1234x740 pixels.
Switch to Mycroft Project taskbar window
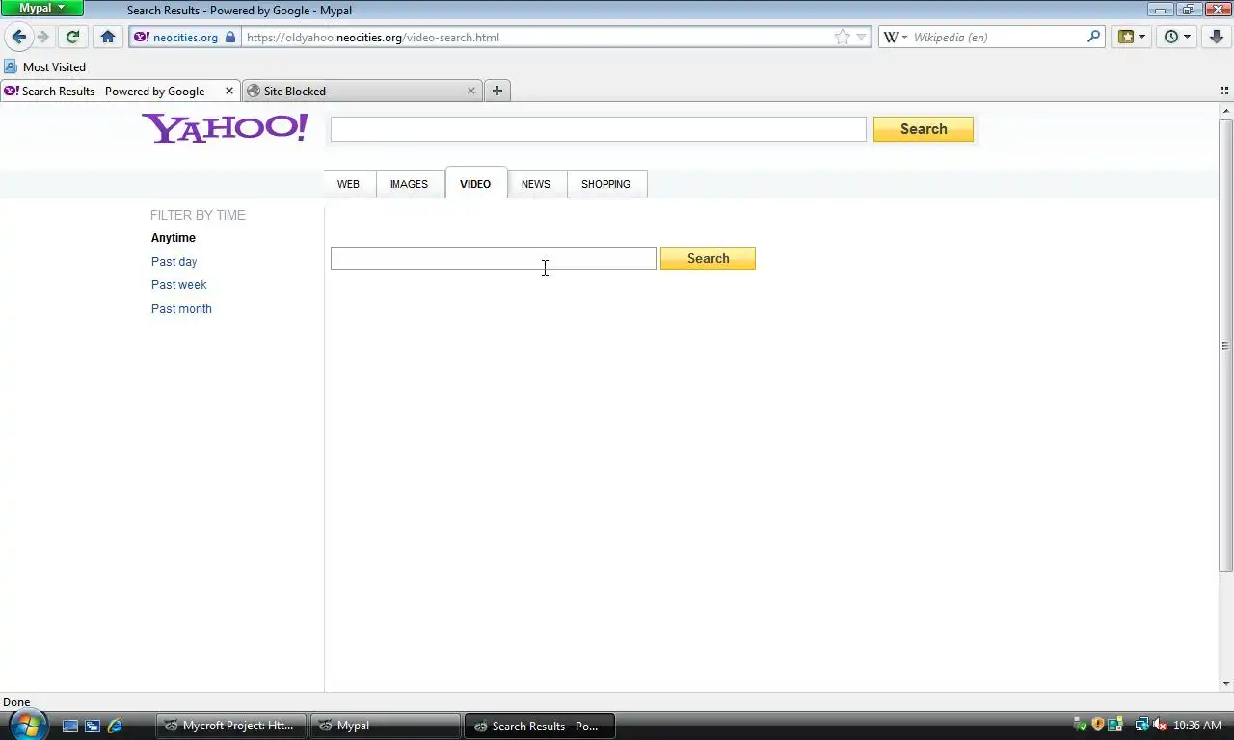(x=231, y=726)
